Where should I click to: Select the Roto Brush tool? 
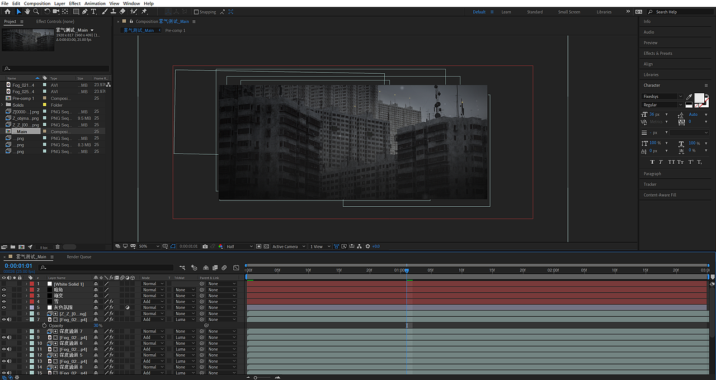tap(134, 11)
